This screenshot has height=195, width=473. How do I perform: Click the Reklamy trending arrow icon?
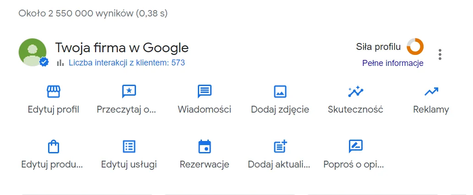pos(431,92)
